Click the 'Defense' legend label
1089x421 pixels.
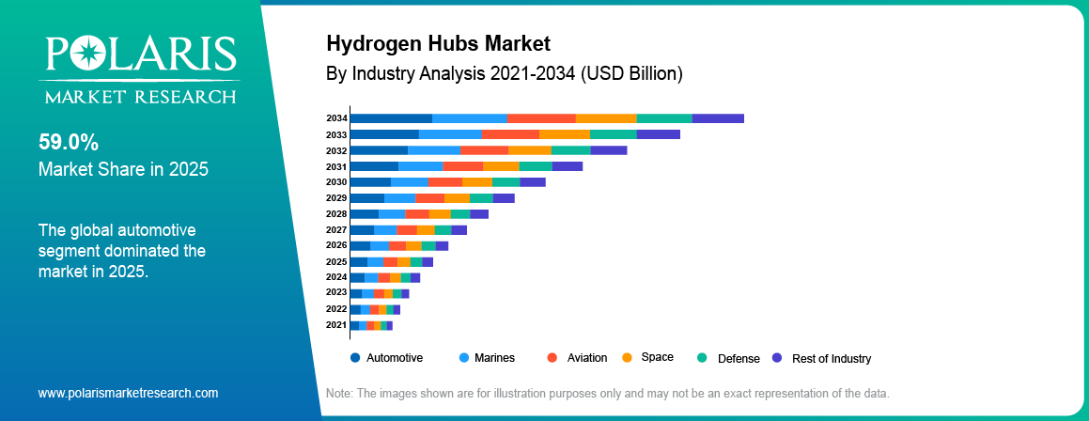tap(739, 358)
